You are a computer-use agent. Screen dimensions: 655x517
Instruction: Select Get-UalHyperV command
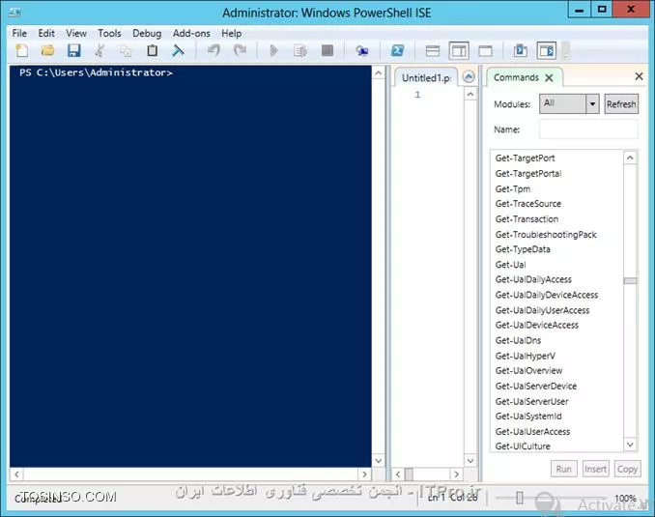coord(526,356)
